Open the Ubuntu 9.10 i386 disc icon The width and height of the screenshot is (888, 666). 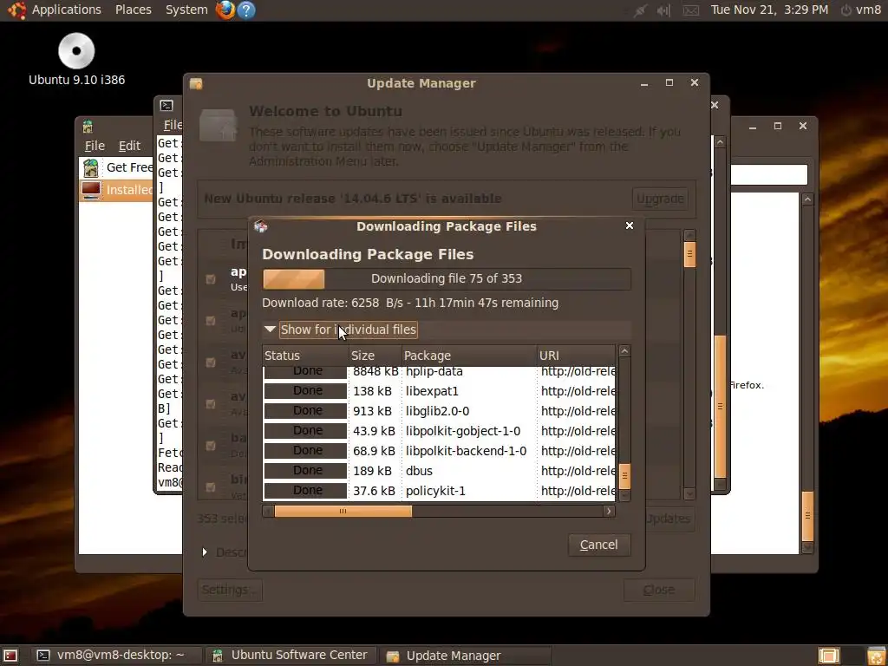pyautogui.click(x=76, y=51)
